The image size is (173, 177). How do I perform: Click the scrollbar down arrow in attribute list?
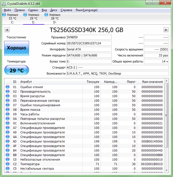point(166,170)
